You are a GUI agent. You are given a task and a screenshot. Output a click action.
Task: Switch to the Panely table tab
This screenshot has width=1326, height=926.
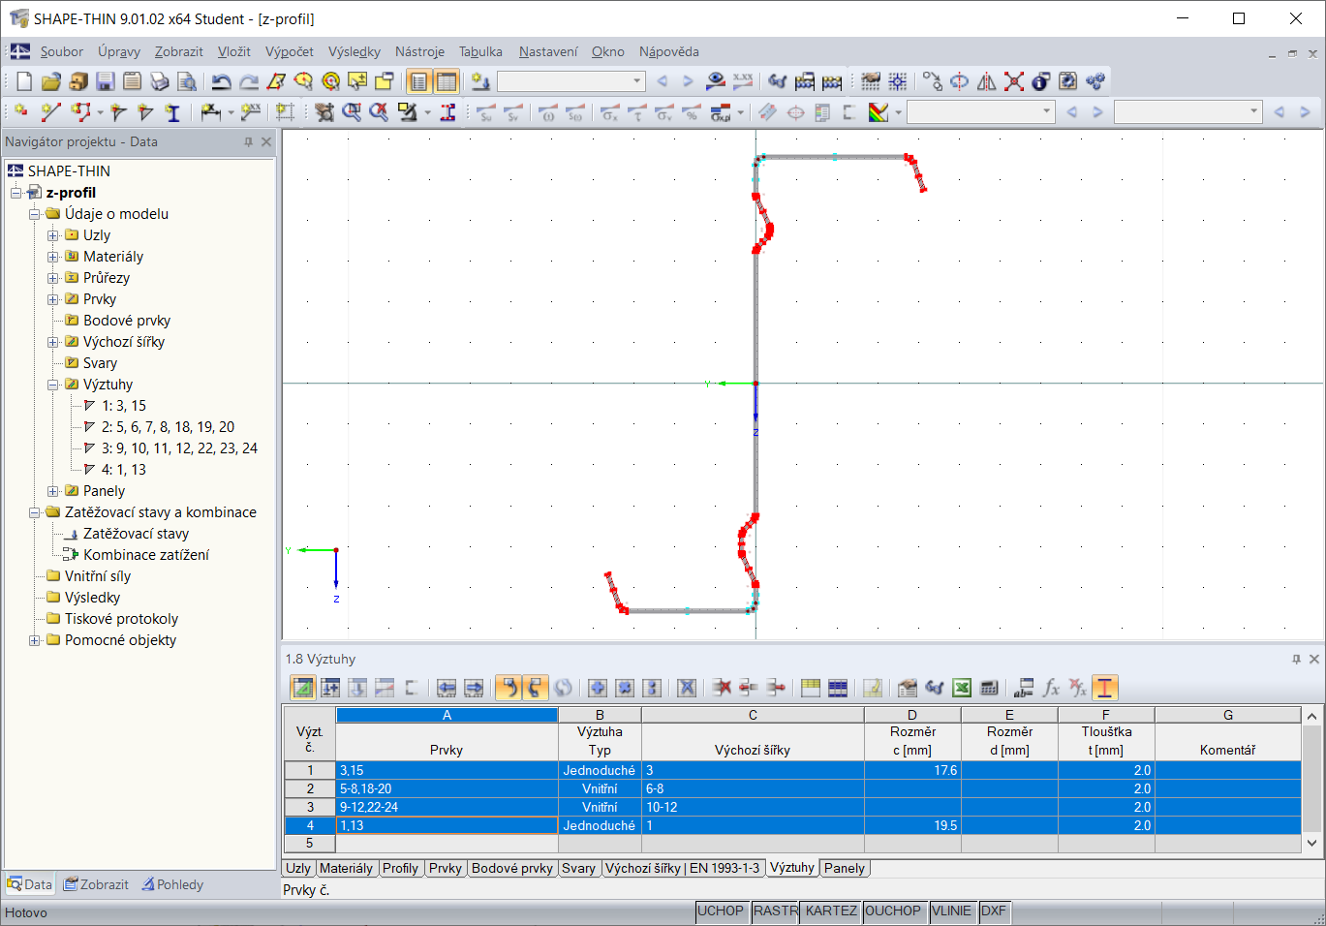tap(844, 868)
